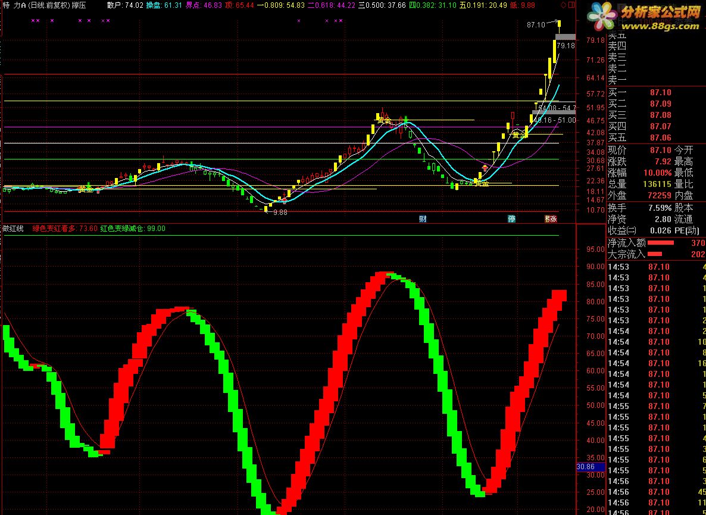Click the 界点: 46.83 magenta value
706x515 pixels.
[x=204, y=5]
